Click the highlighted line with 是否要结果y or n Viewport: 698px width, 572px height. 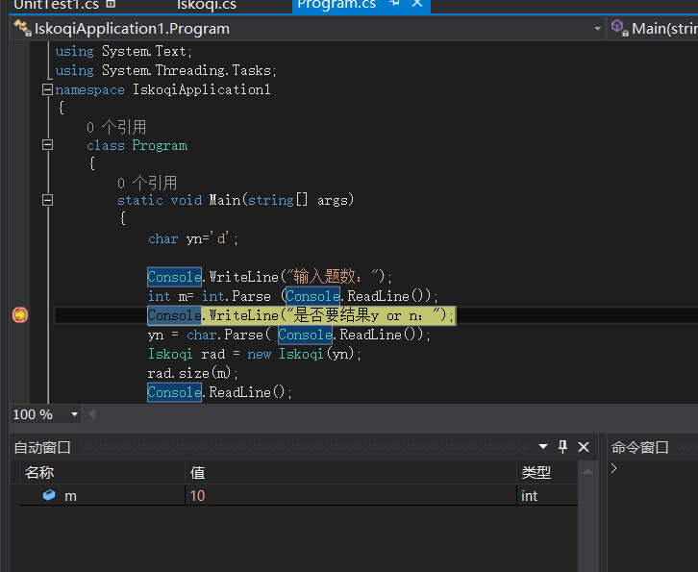301,315
